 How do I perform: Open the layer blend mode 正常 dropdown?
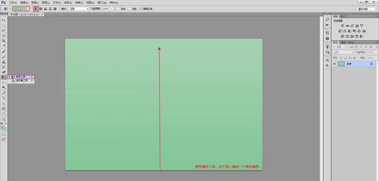(x=343, y=52)
